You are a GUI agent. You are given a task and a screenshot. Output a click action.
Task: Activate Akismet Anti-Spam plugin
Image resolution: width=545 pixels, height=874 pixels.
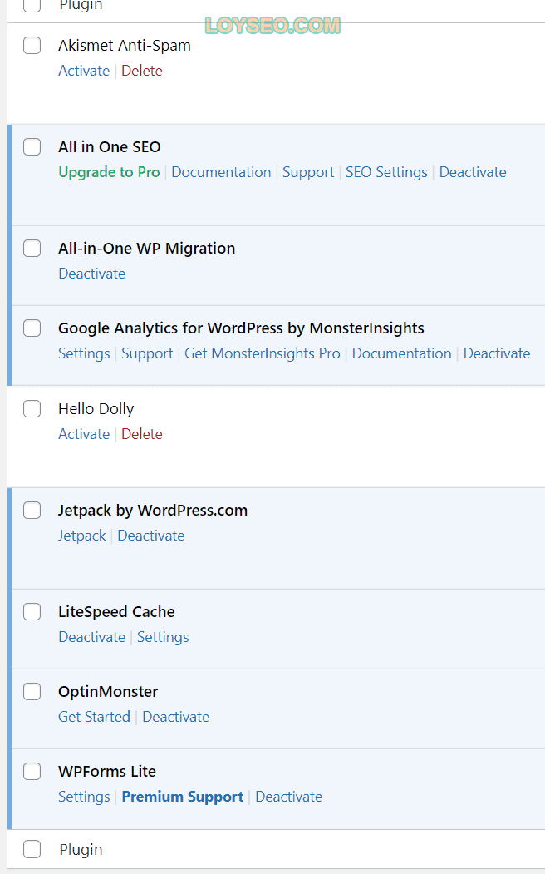pyautogui.click(x=84, y=71)
